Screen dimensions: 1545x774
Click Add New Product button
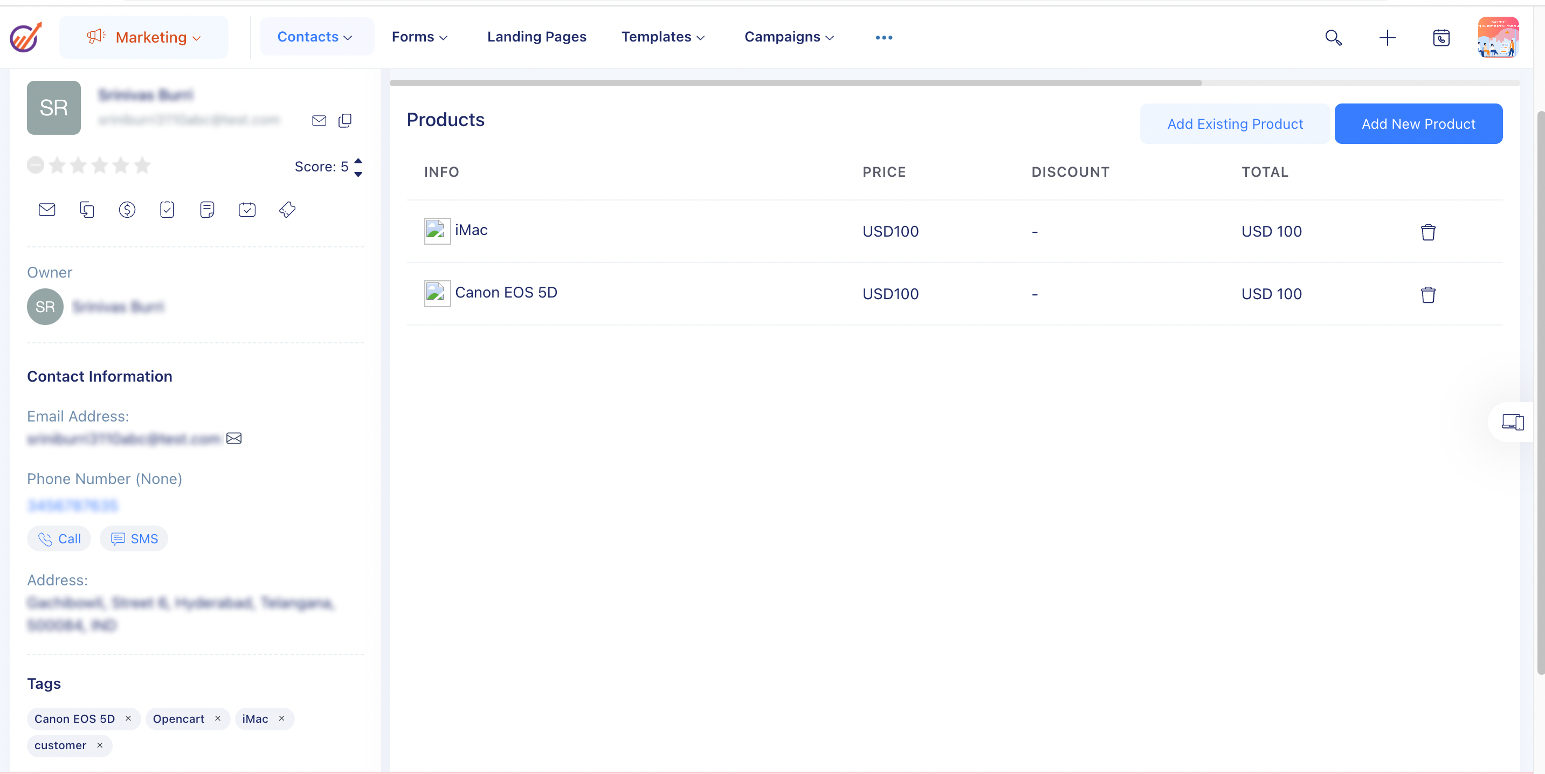click(x=1418, y=124)
